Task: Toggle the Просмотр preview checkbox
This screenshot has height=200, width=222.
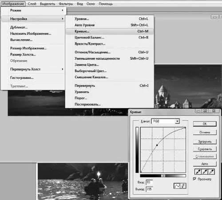Action: [194, 179]
